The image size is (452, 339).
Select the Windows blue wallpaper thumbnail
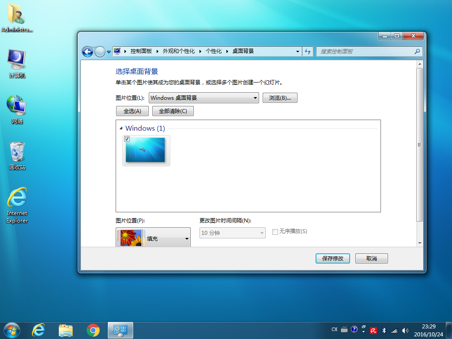[x=146, y=151]
